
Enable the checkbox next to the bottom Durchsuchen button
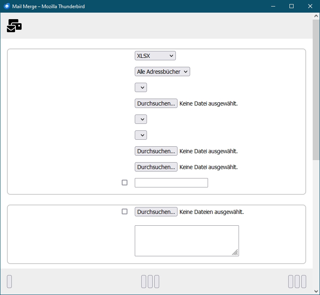[x=125, y=211]
